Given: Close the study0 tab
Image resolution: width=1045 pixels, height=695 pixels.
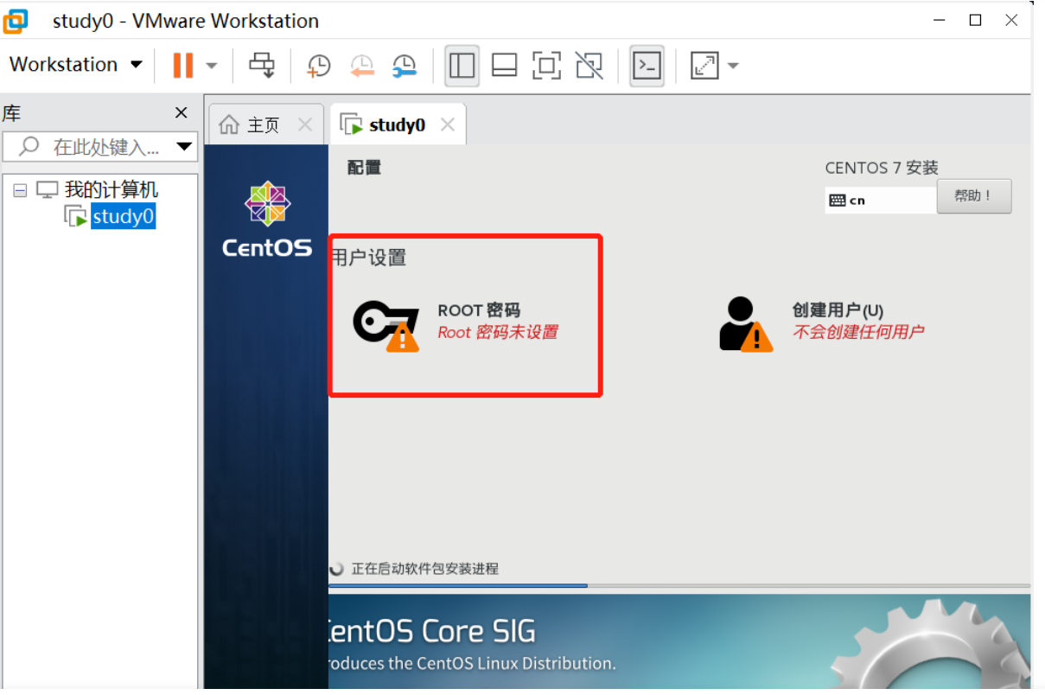Looking at the screenshot, I should coord(447,124).
